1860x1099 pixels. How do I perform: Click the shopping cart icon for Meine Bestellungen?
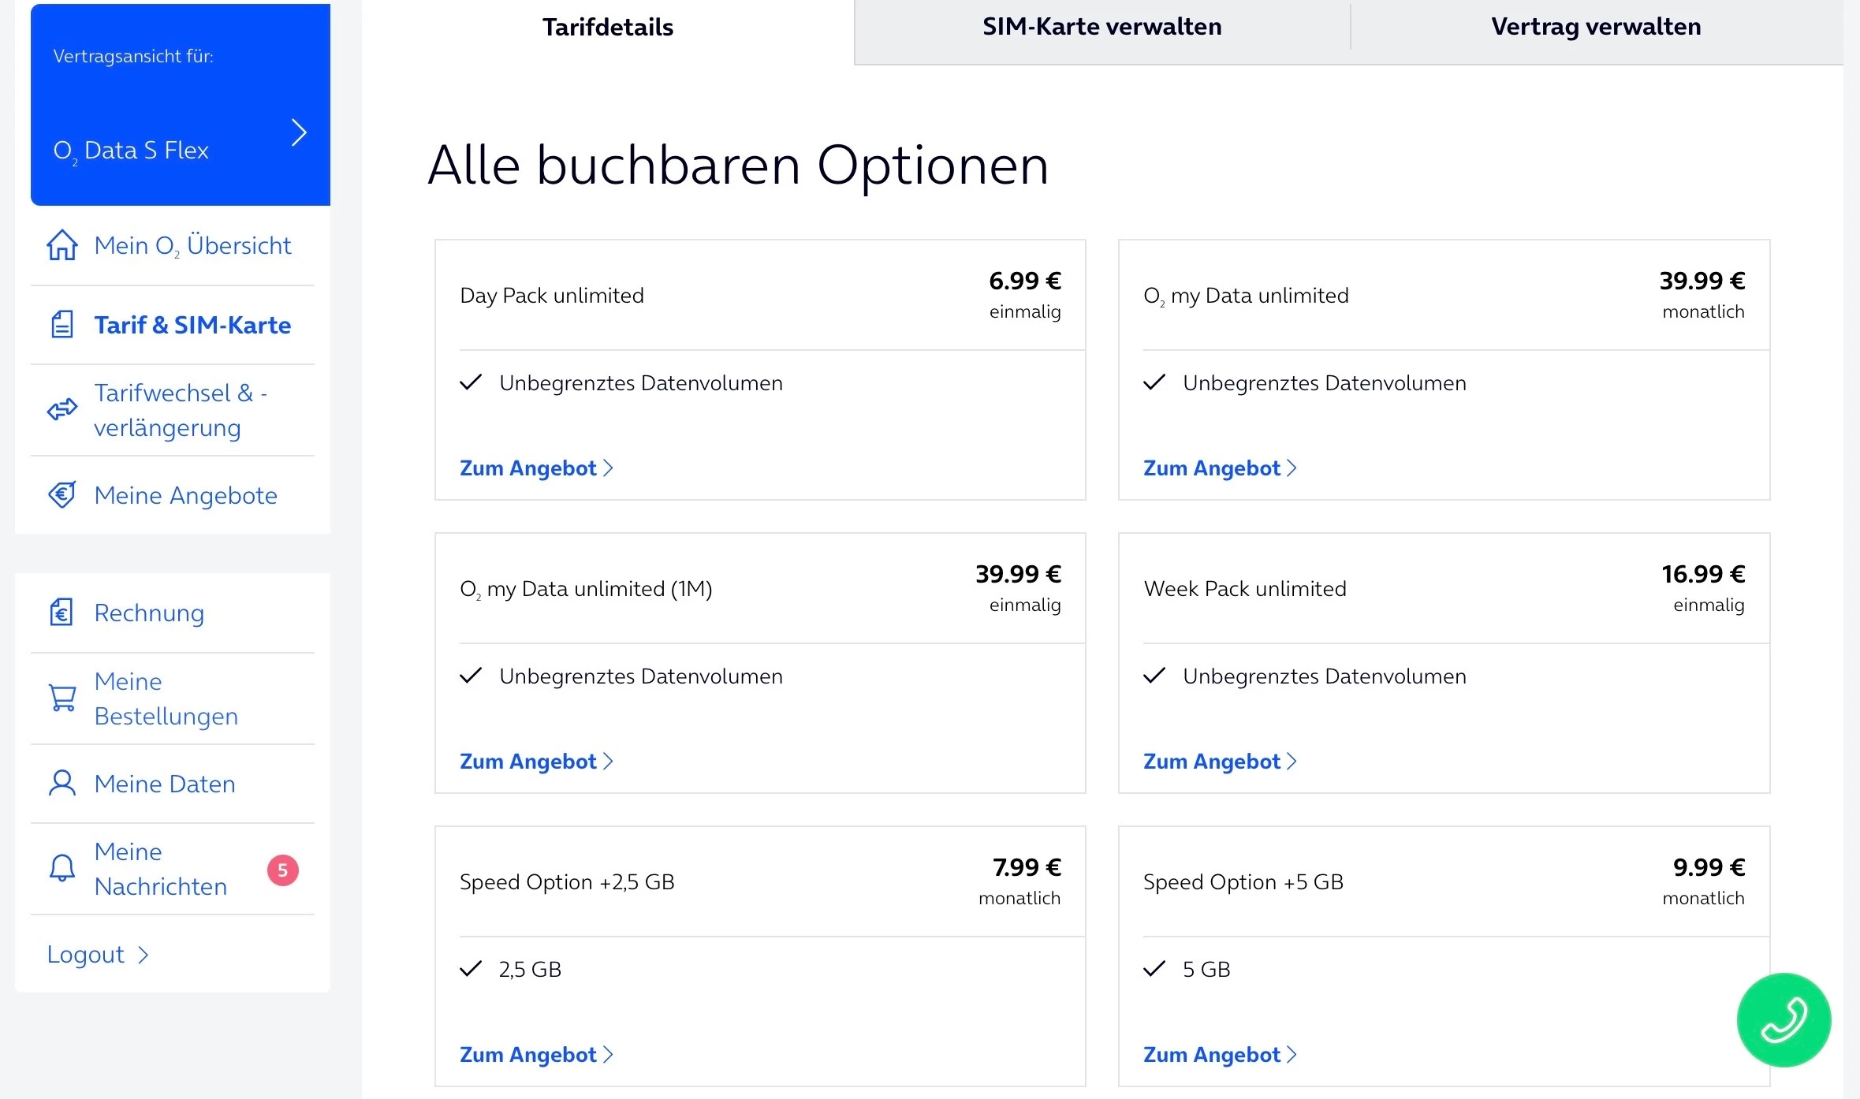tap(62, 699)
